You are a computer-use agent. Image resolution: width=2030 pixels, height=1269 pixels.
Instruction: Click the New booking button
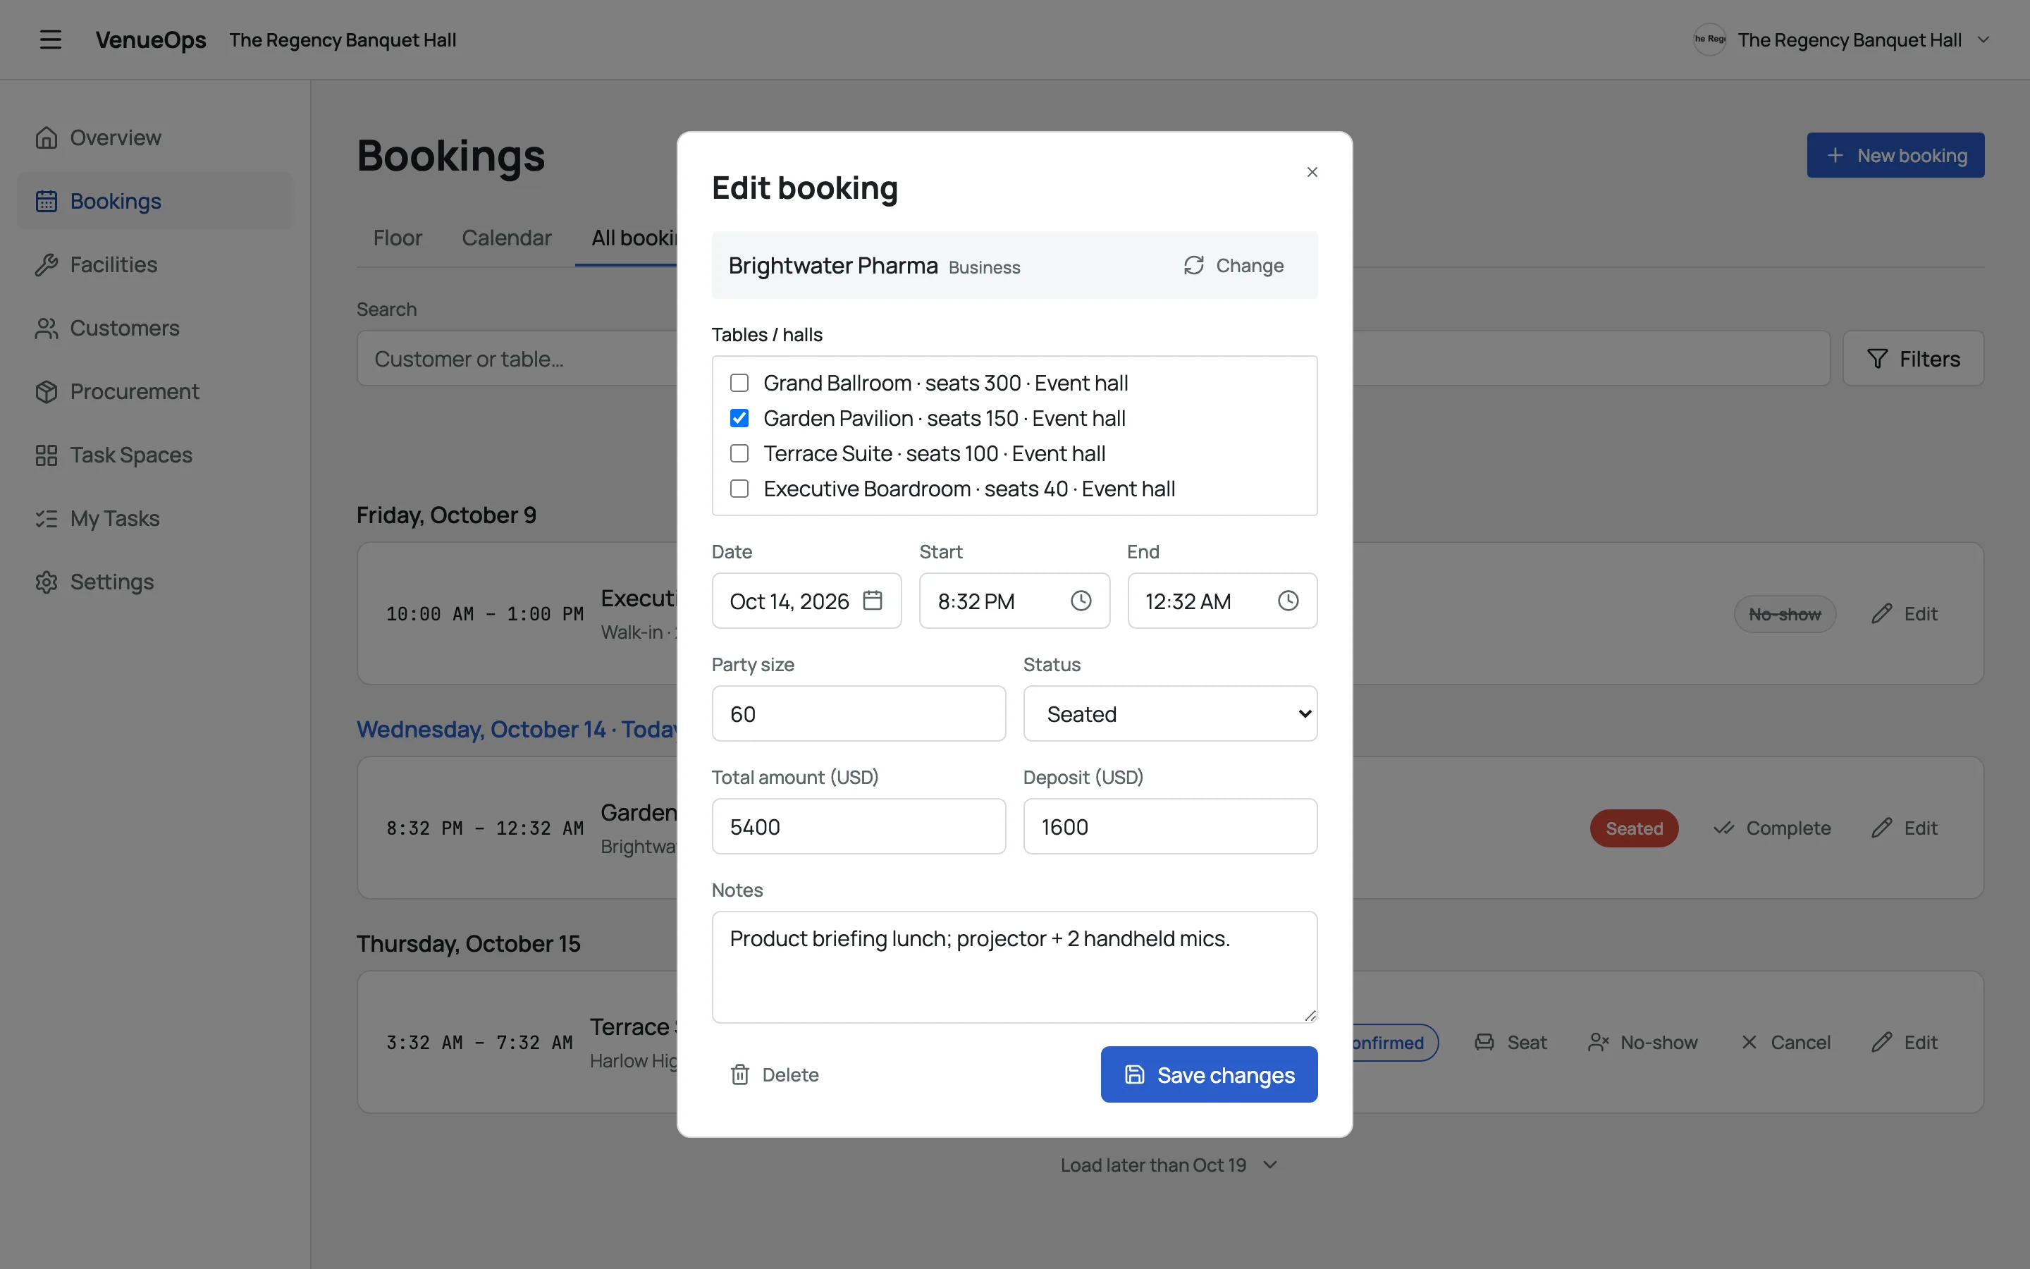point(1895,155)
